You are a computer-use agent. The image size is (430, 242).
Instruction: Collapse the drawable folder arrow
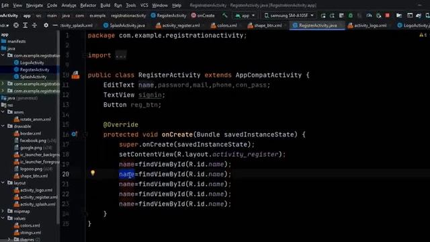click(3, 126)
